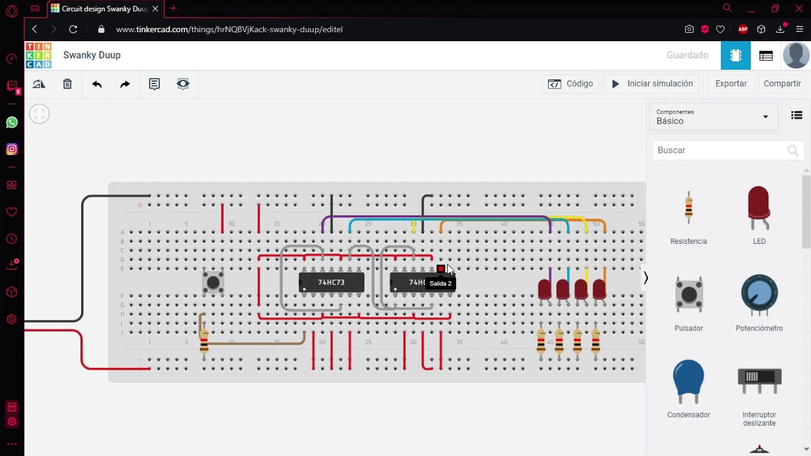811x456 pixels.
Task: Open the component list table view
Action: (x=766, y=56)
